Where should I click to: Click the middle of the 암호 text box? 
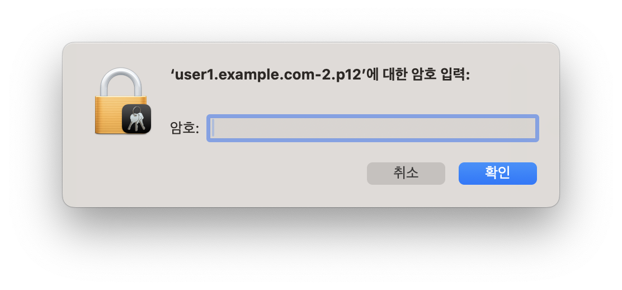point(373,128)
